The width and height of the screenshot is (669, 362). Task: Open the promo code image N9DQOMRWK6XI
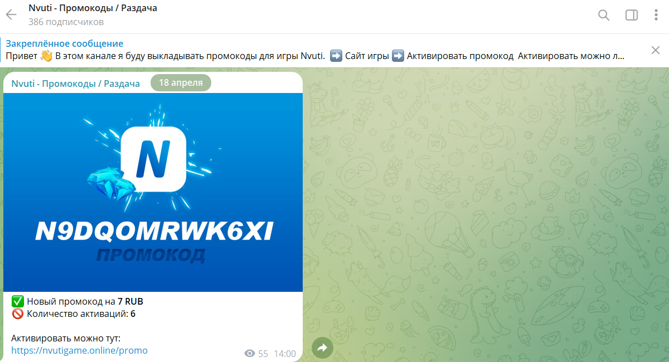coord(153,192)
